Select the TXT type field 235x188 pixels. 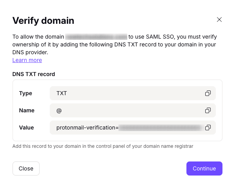point(125,94)
